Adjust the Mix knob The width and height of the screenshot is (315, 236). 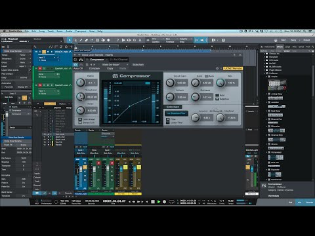(220, 83)
